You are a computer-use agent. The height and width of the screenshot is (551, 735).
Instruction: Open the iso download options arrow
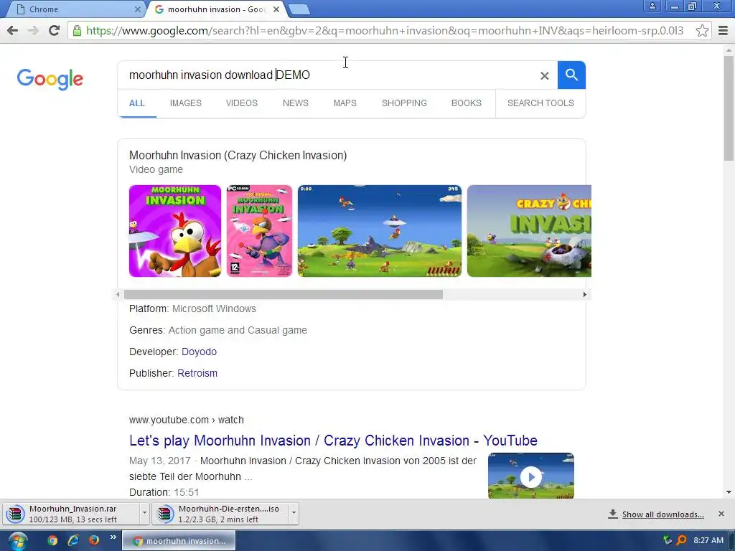[x=294, y=513]
